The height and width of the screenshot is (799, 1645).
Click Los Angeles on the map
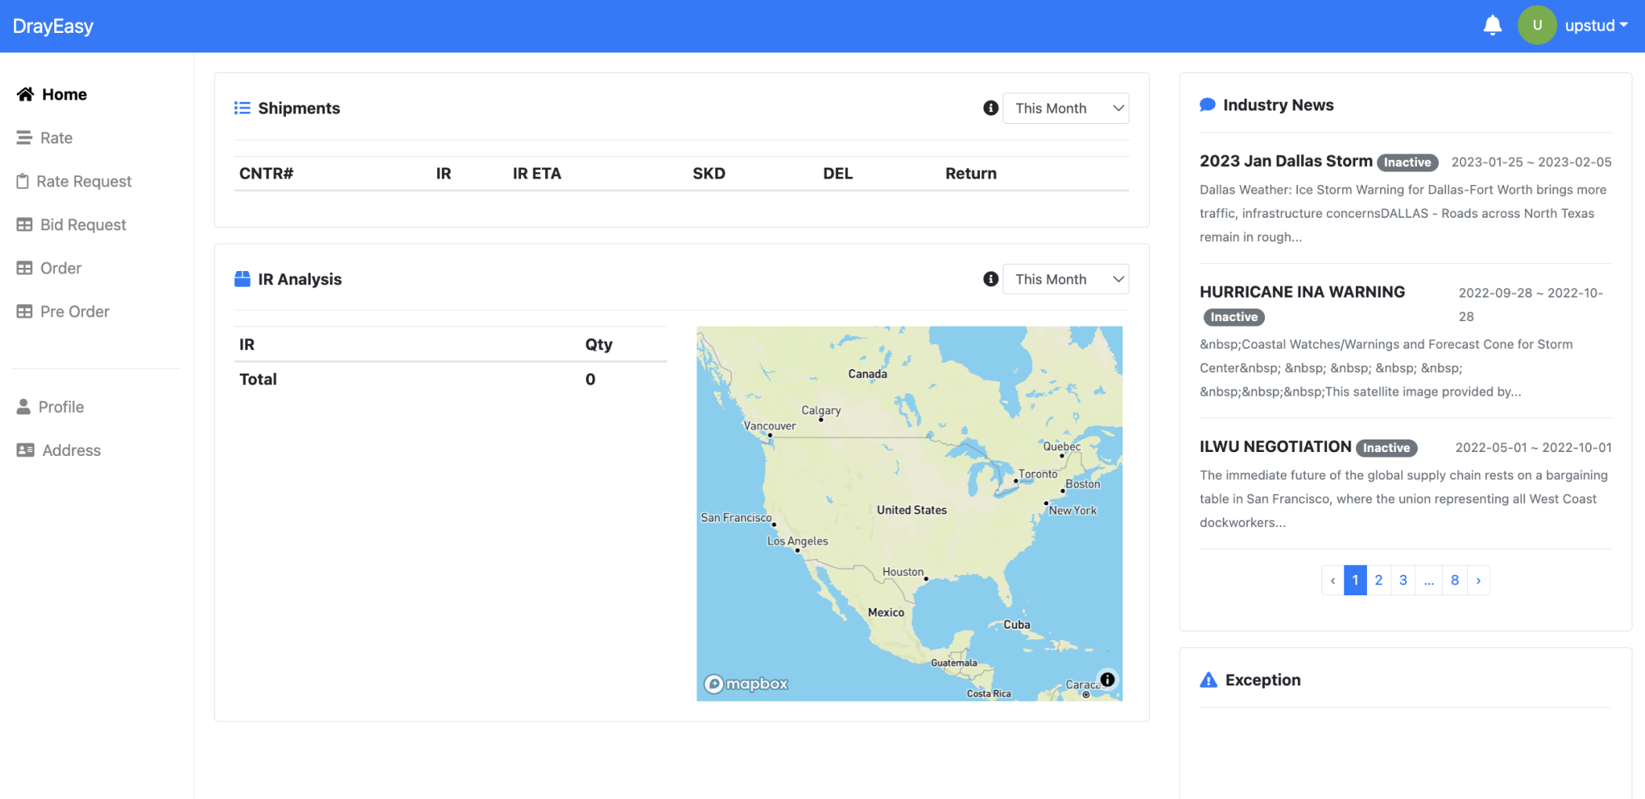click(797, 541)
